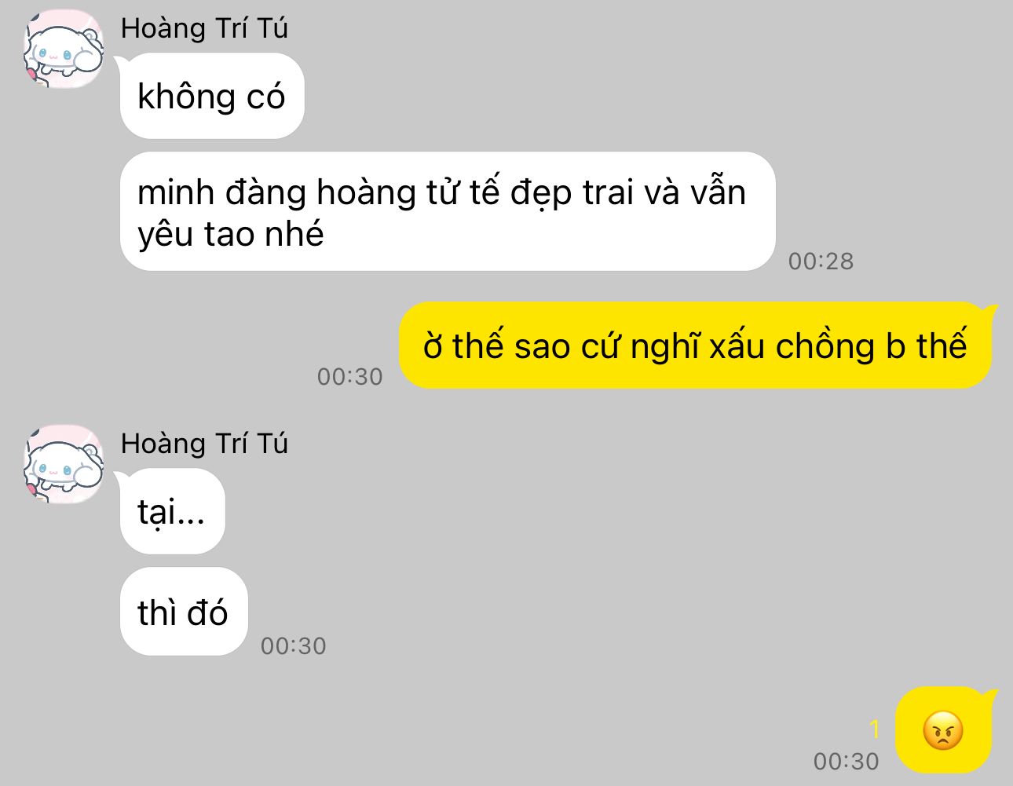Open the profile via top "Hoàng Trí Tú" name

pos(204,28)
